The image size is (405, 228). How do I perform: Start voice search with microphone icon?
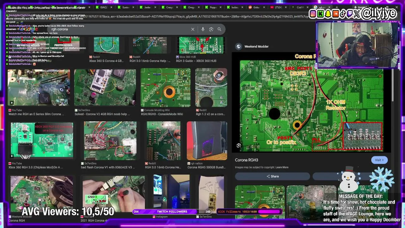point(203,29)
